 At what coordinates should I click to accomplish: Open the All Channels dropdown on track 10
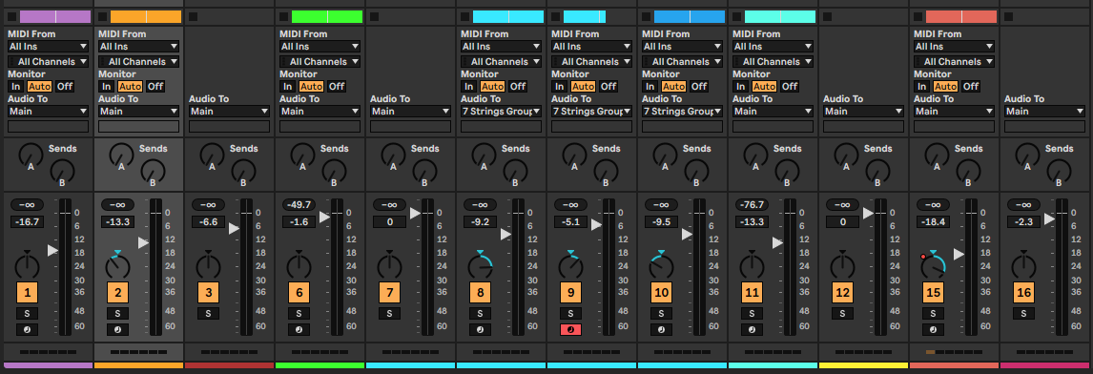683,61
